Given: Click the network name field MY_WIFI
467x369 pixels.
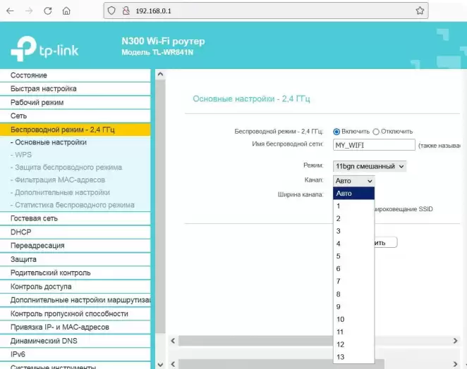Looking at the screenshot, I should pyautogui.click(x=374, y=144).
